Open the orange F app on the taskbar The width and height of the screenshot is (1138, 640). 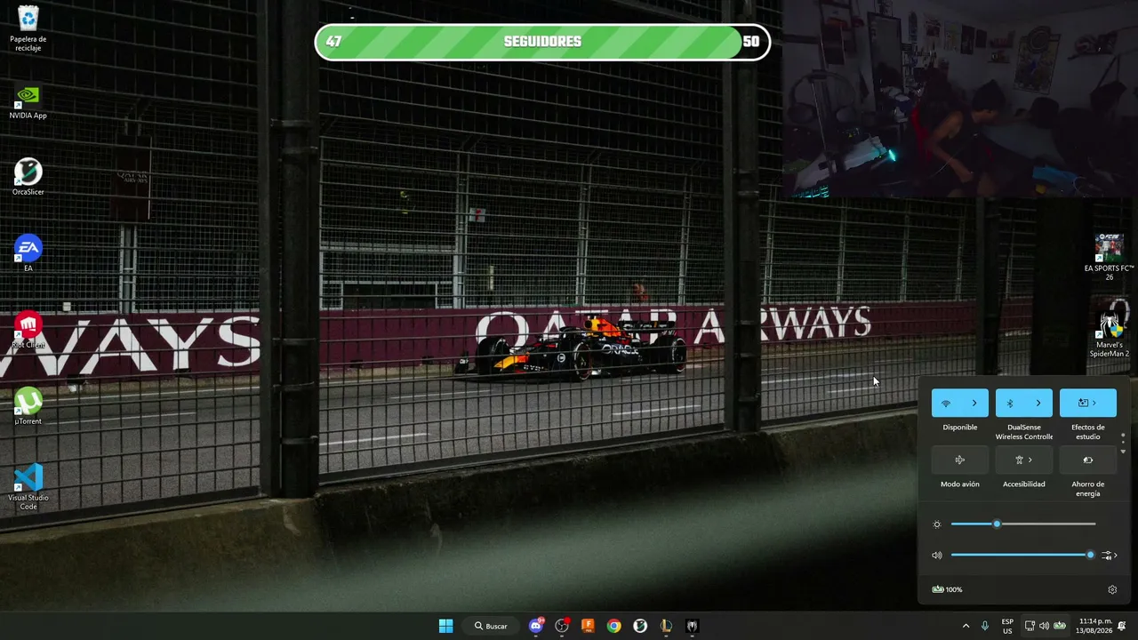tap(588, 626)
